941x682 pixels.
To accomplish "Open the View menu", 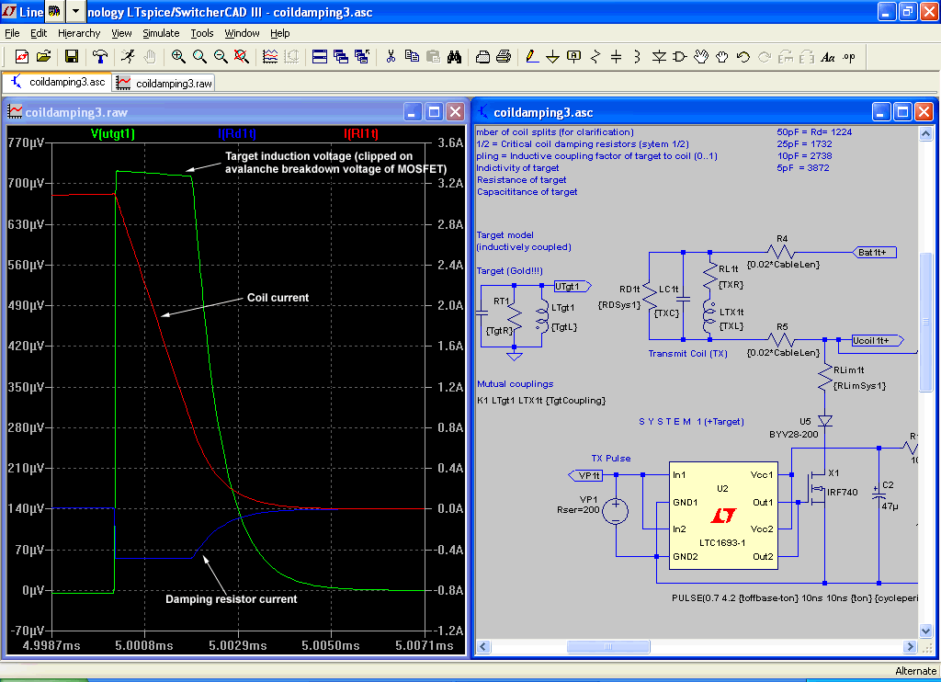I will pos(121,33).
